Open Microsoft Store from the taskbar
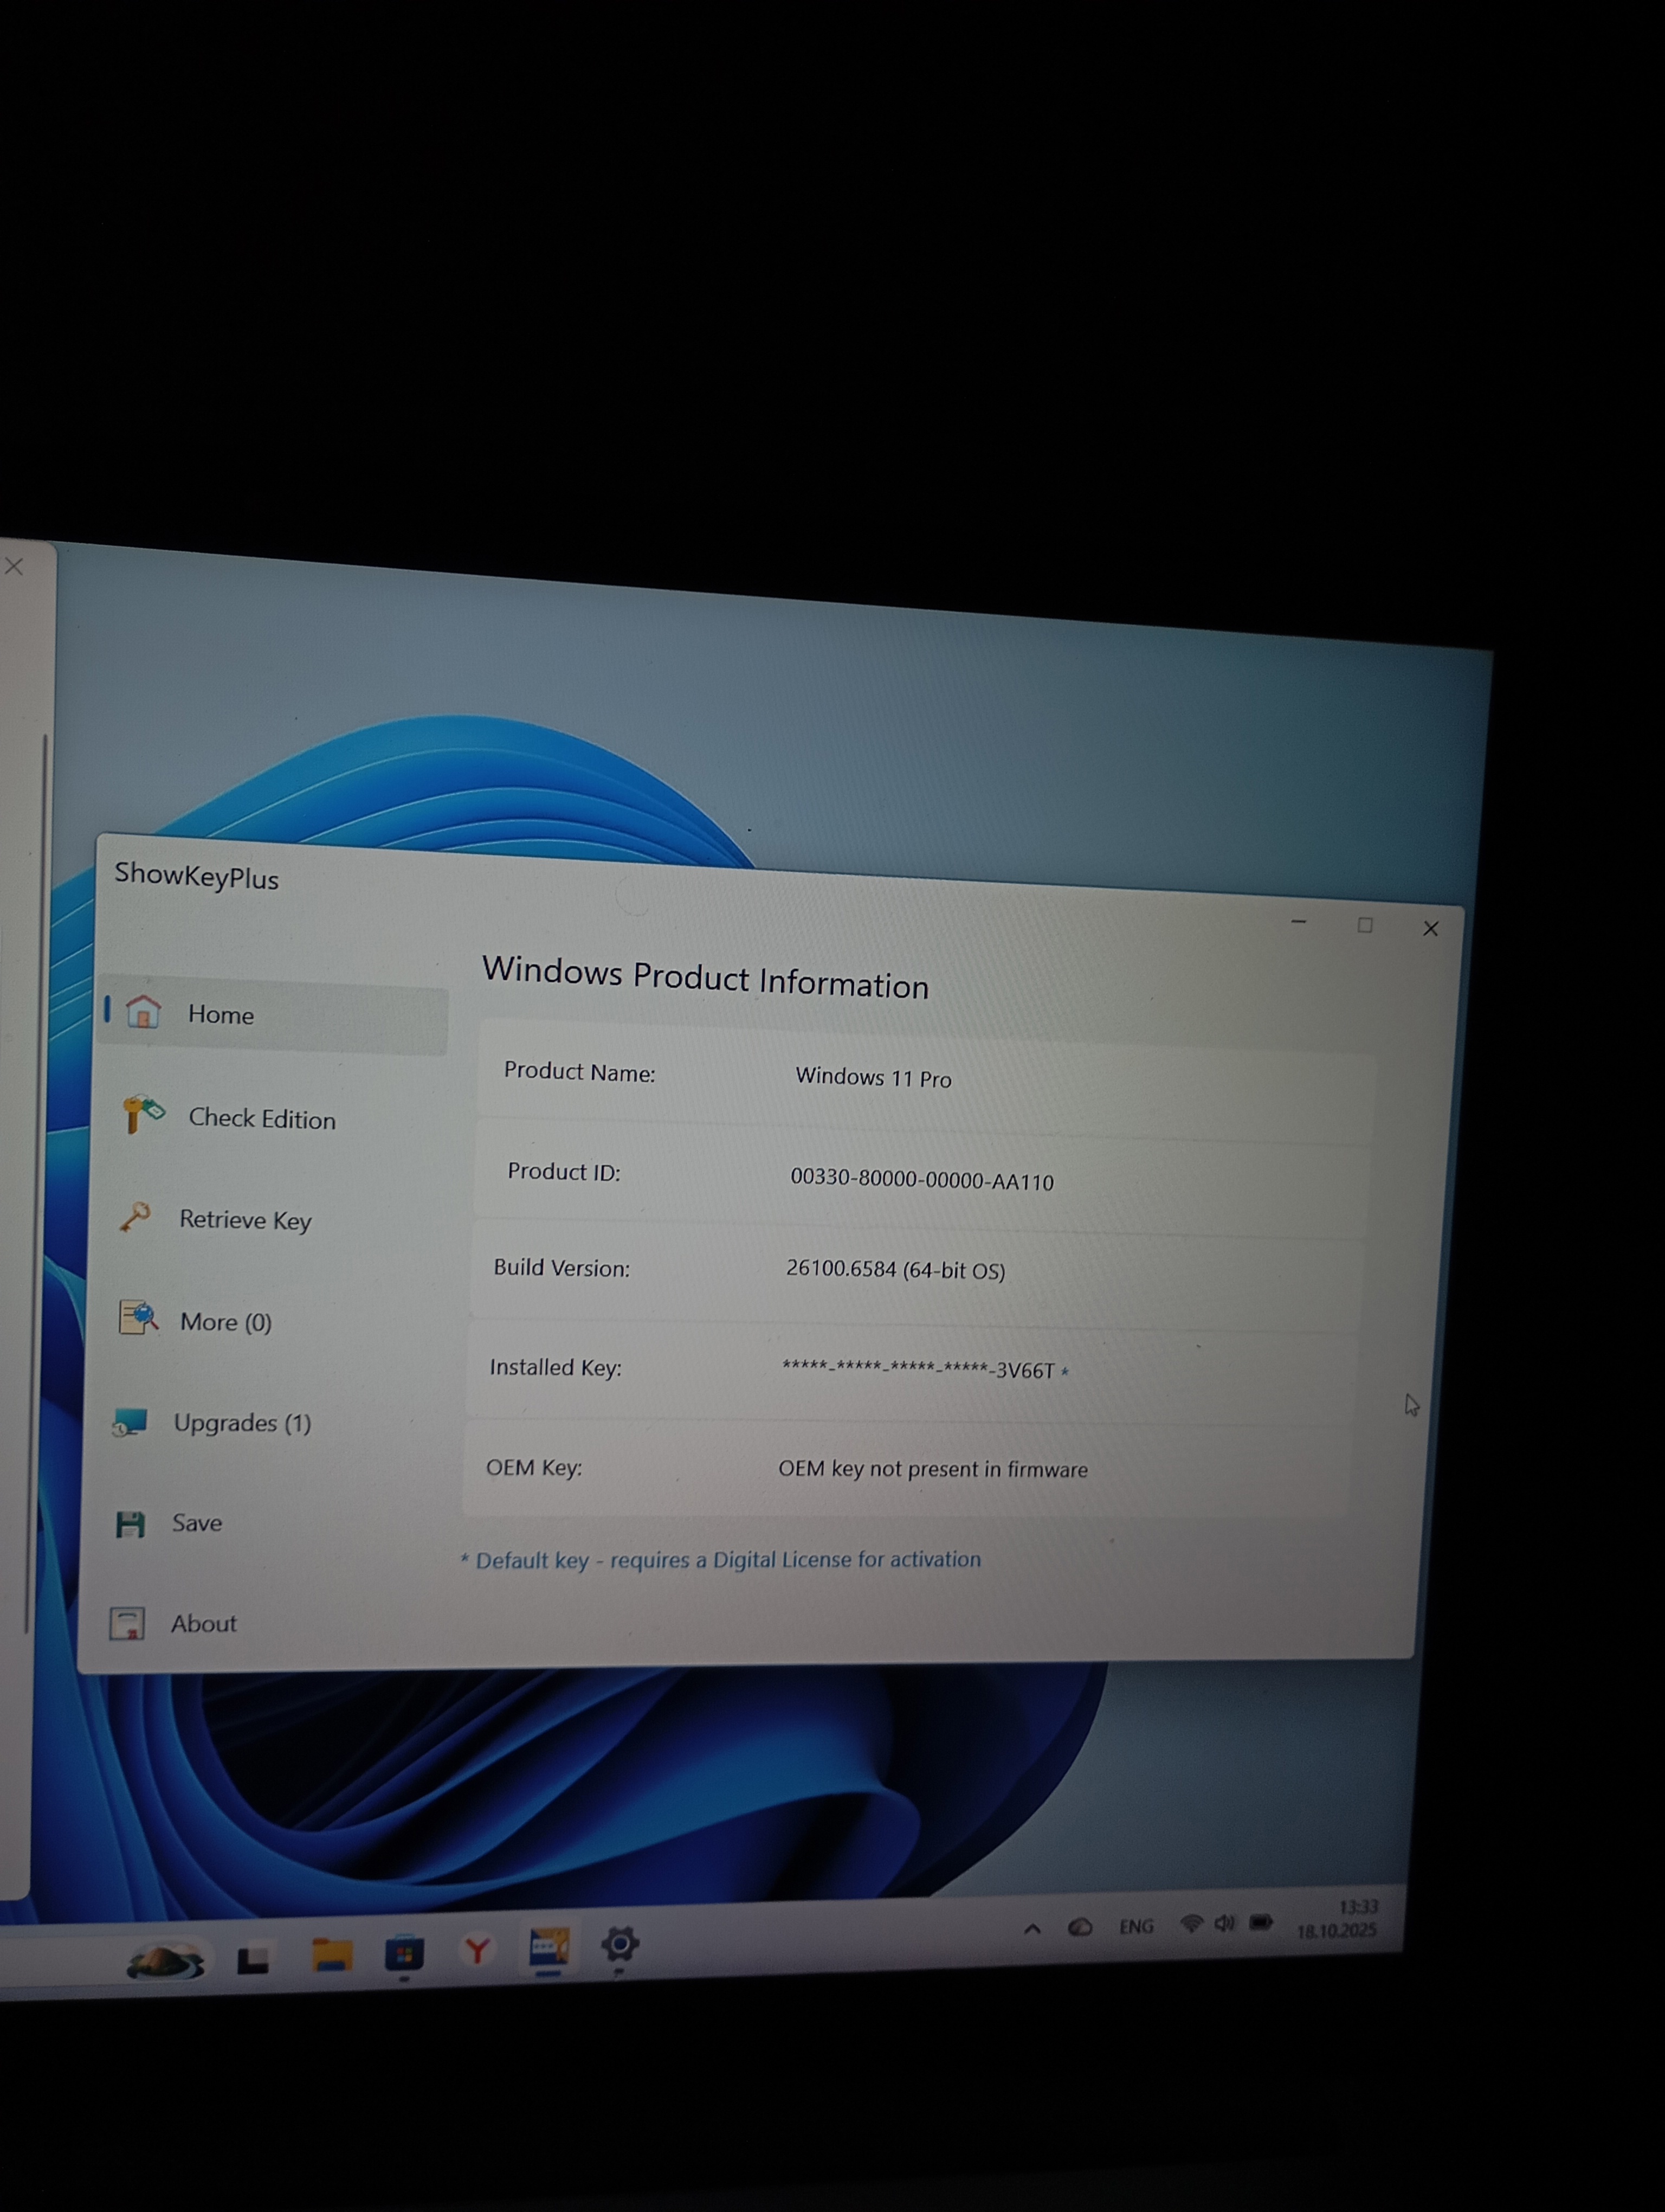 [x=404, y=1953]
